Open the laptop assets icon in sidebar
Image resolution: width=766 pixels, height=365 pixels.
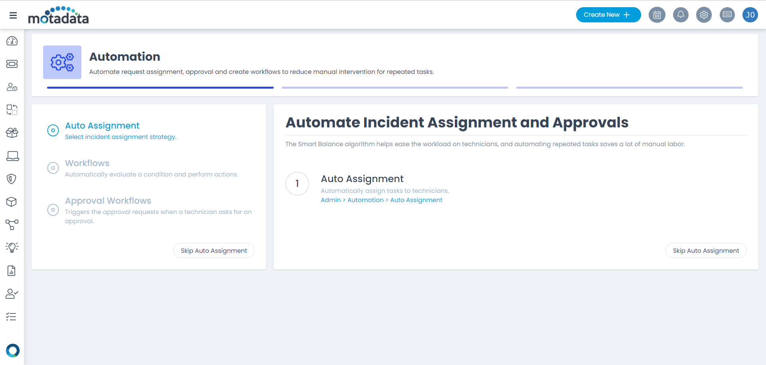(x=12, y=156)
